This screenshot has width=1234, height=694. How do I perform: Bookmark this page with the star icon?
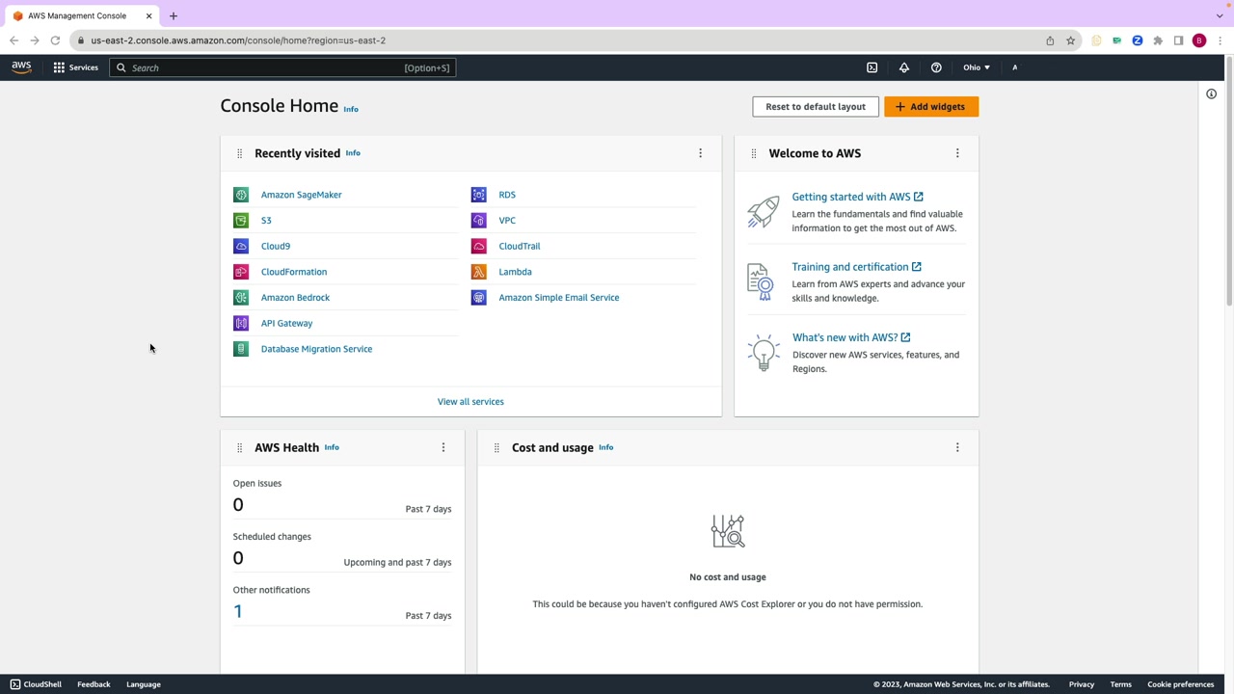1070,40
